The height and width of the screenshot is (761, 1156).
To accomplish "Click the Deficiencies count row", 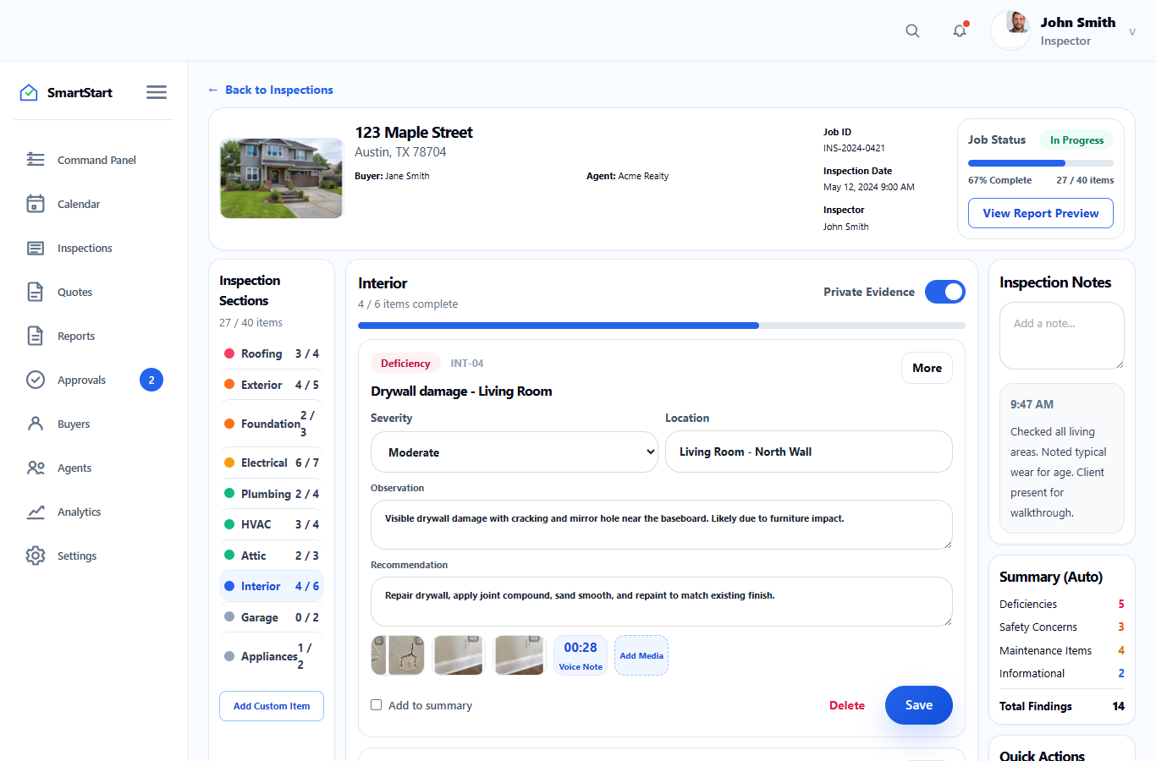I will pyautogui.click(x=1062, y=604).
